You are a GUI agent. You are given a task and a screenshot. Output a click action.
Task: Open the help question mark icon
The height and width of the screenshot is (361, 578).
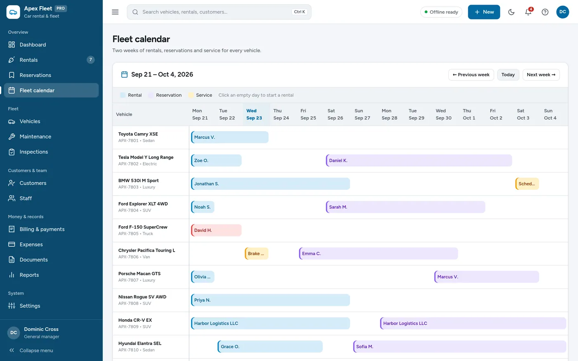tap(545, 12)
